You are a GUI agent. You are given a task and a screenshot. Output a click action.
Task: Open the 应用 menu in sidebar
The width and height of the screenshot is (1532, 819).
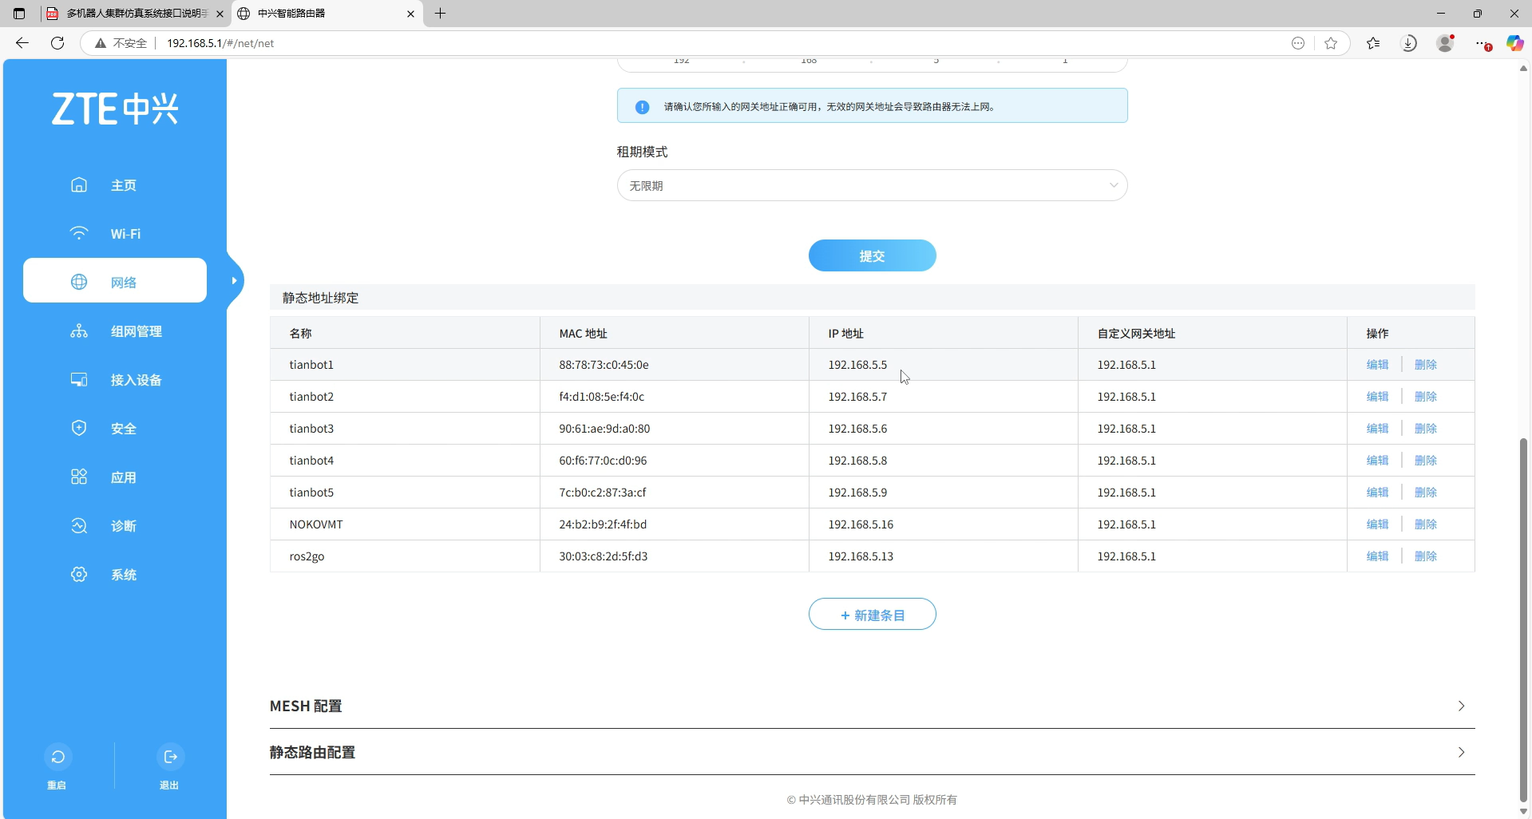coord(123,477)
